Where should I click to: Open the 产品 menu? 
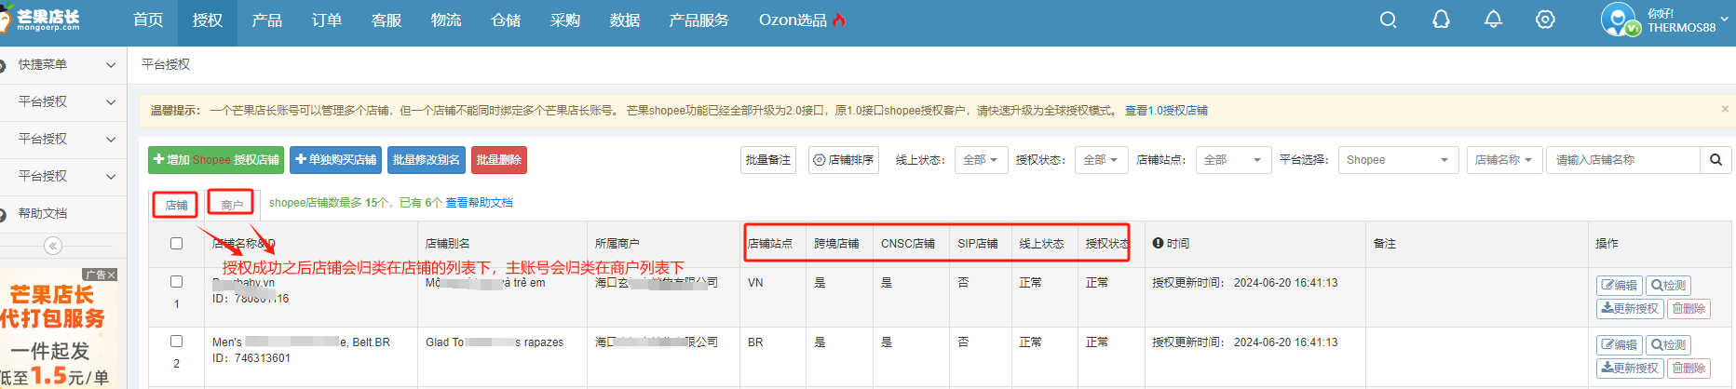[x=267, y=20]
